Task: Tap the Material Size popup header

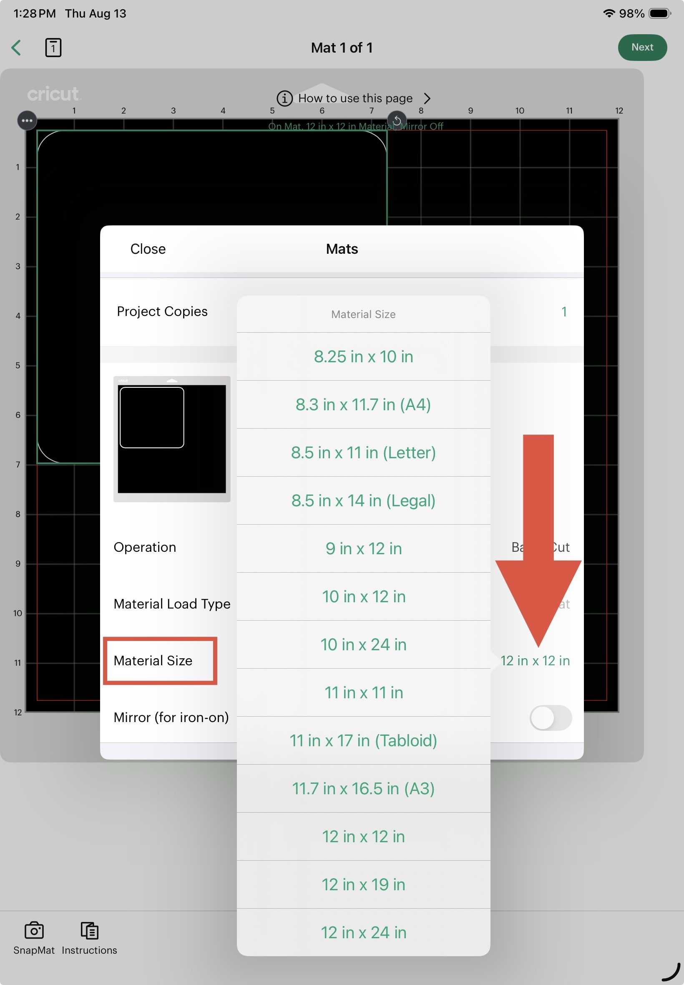Action: tap(363, 314)
